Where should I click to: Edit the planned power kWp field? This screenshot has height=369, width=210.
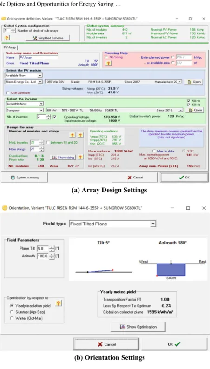pyautogui.click(x=184, y=57)
